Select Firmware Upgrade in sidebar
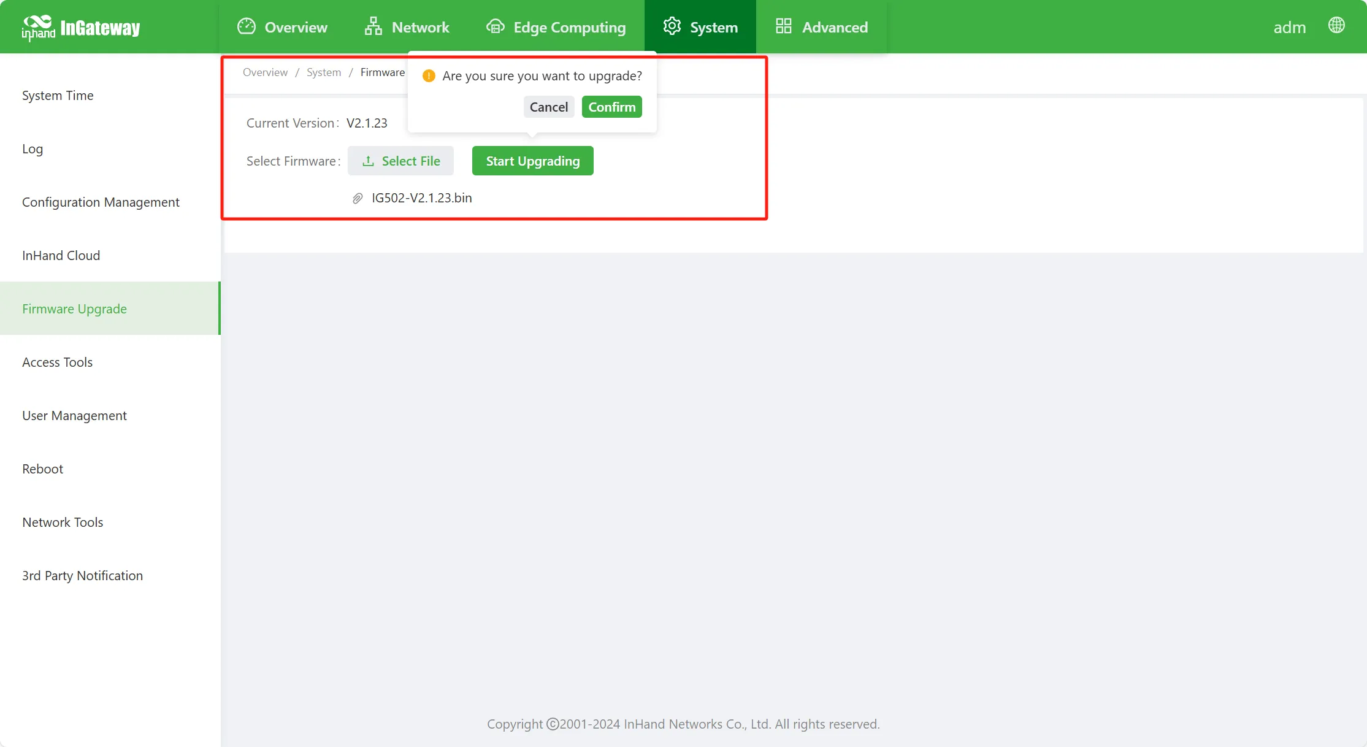Screen dimensions: 1367x747 pyautogui.click(x=110, y=308)
